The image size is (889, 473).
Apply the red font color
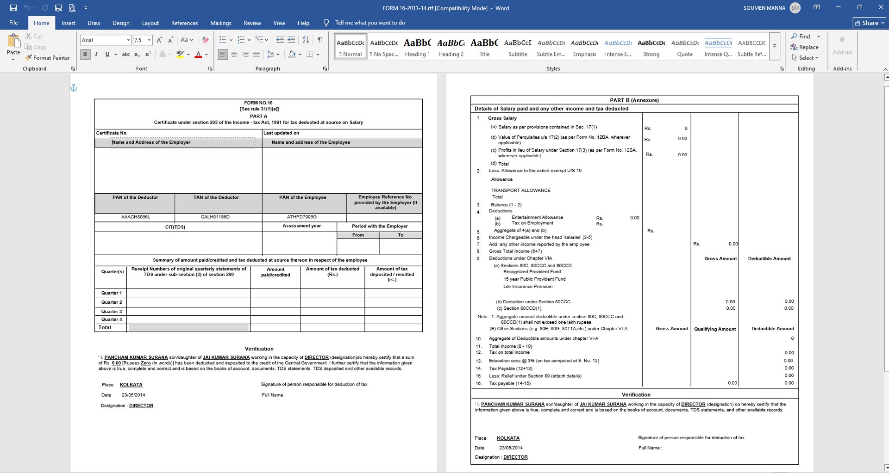pyautogui.click(x=198, y=55)
